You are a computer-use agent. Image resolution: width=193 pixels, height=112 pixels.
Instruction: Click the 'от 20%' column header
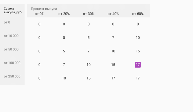tap(64, 14)
